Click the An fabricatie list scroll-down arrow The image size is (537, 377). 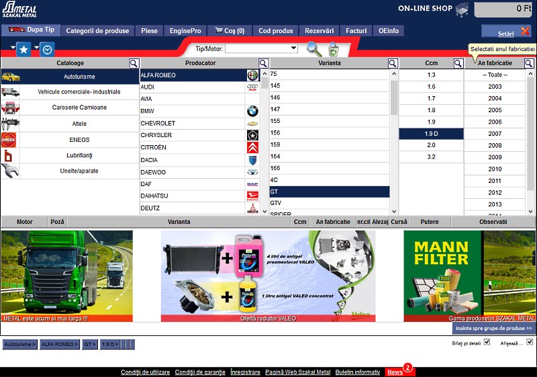tap(530, 212)
